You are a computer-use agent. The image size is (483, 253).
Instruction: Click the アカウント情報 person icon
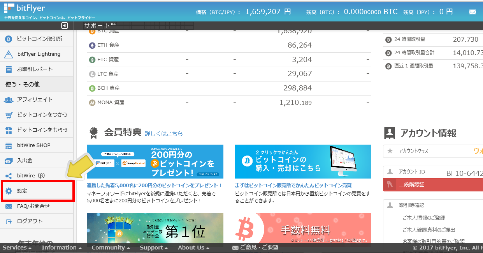pyautogui.click(x=390, y=133)
